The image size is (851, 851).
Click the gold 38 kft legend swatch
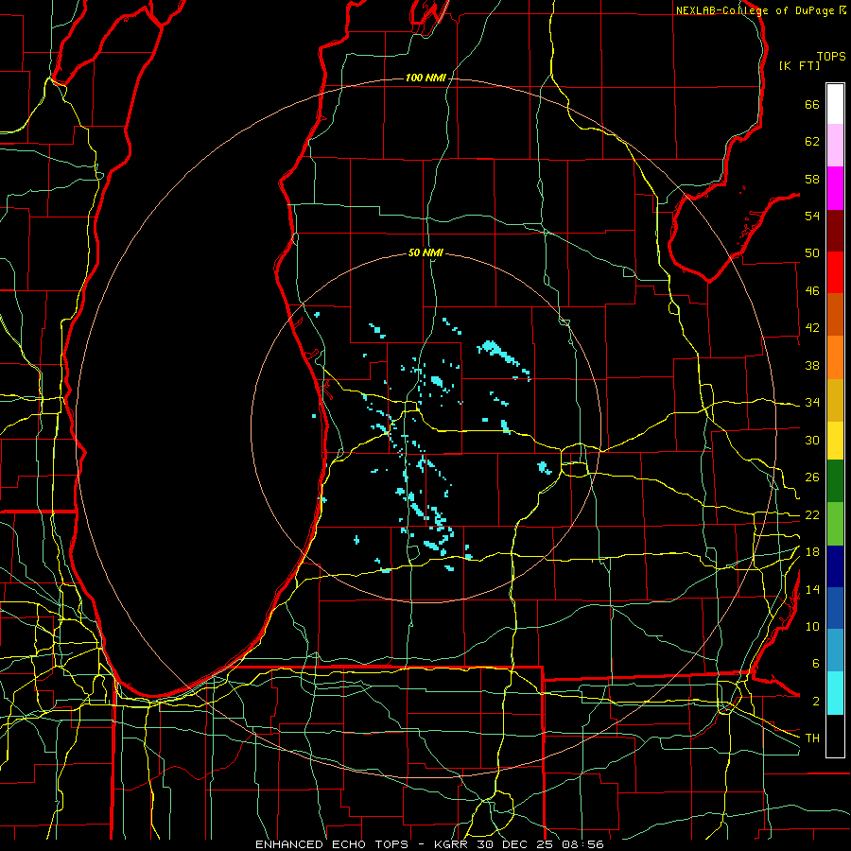835,400
